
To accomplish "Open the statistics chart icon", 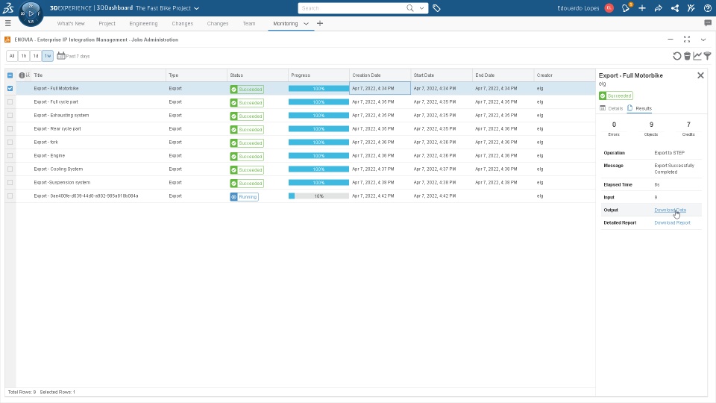I will click(x=697, y=56).
